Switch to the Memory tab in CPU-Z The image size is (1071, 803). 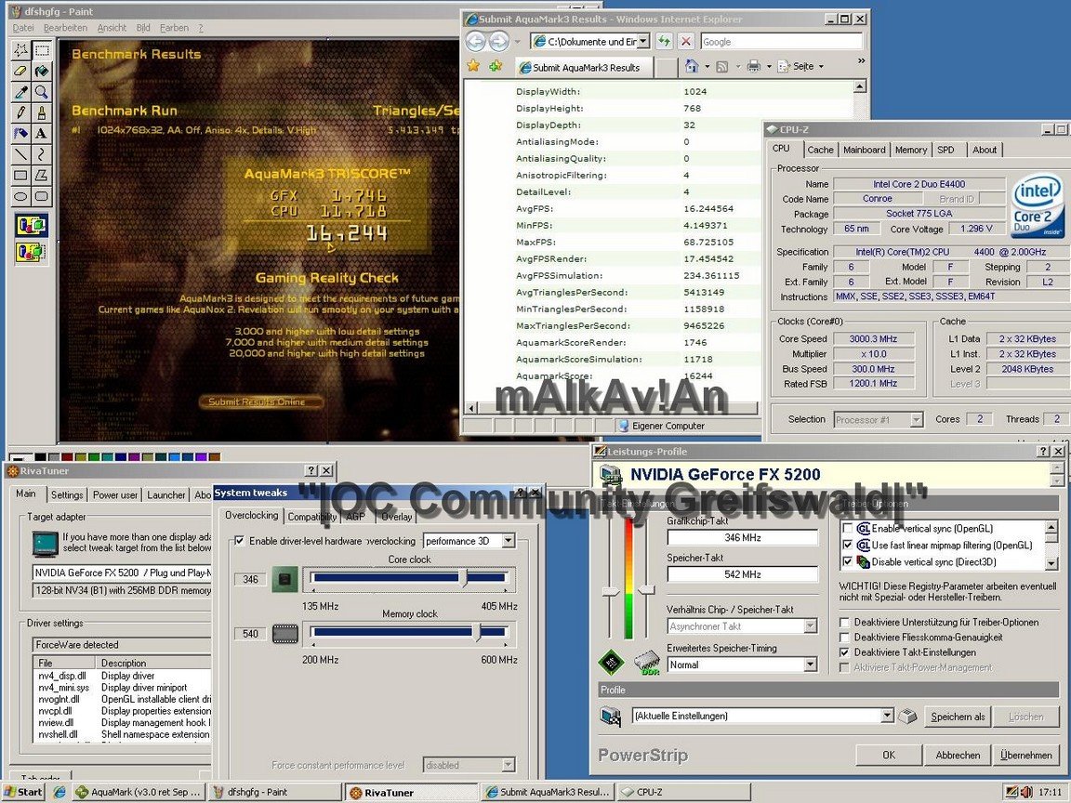910,150
